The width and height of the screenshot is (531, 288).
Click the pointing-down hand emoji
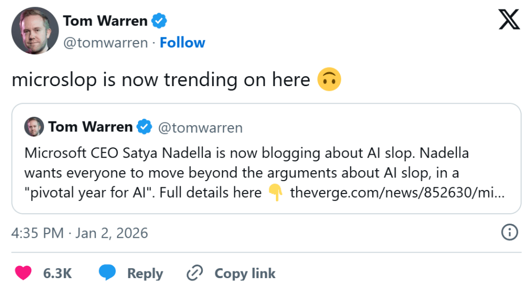275,193
